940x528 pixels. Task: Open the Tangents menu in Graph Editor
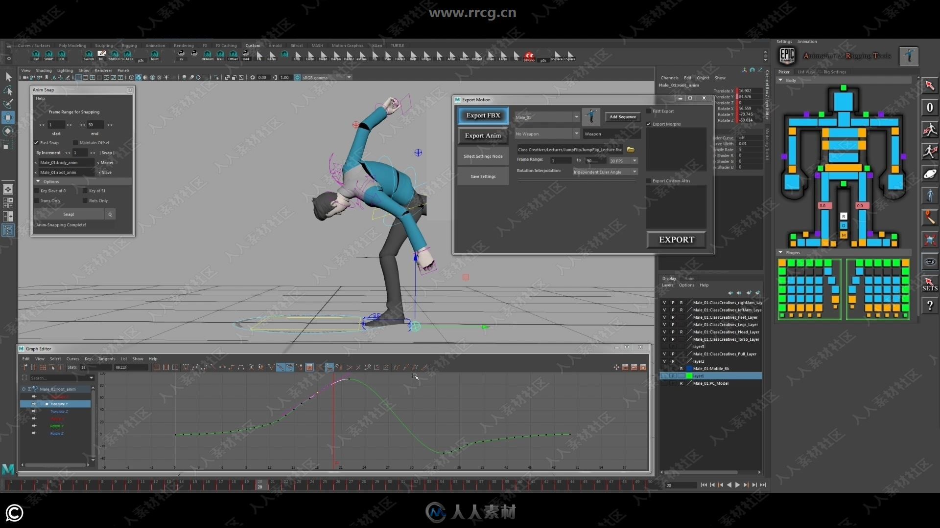click(x=107, y=359)
